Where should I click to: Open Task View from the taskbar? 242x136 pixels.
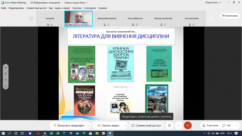click(x=22, y=133)
